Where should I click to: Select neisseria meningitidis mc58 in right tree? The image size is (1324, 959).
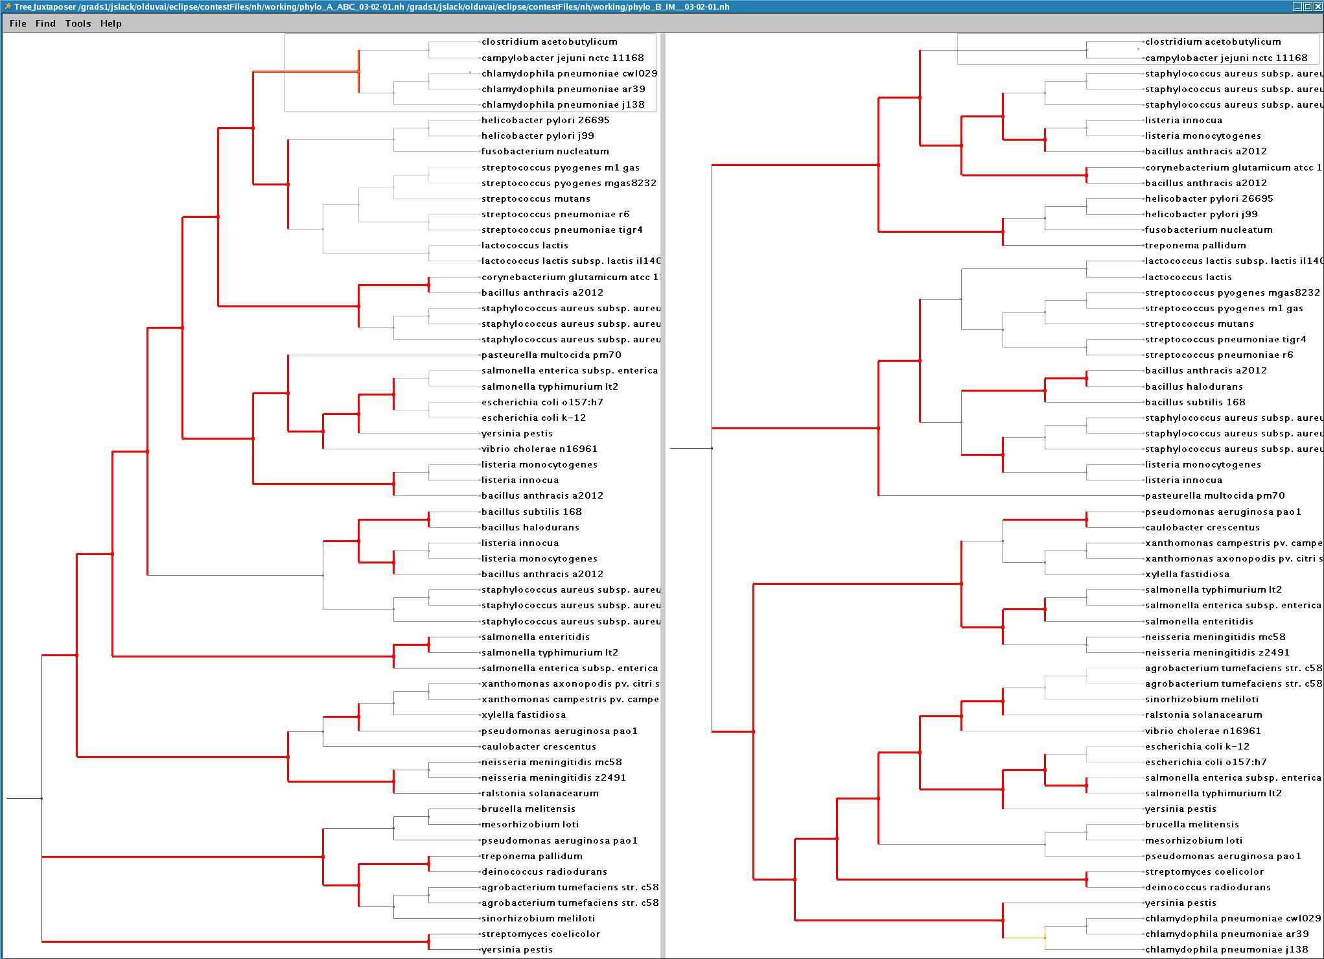(1214, 637)
